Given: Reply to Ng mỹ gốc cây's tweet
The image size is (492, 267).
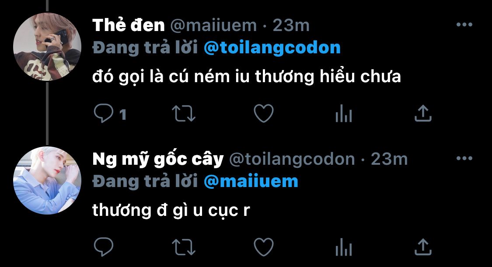Looking at the screenshot, I should coord(104,247).
